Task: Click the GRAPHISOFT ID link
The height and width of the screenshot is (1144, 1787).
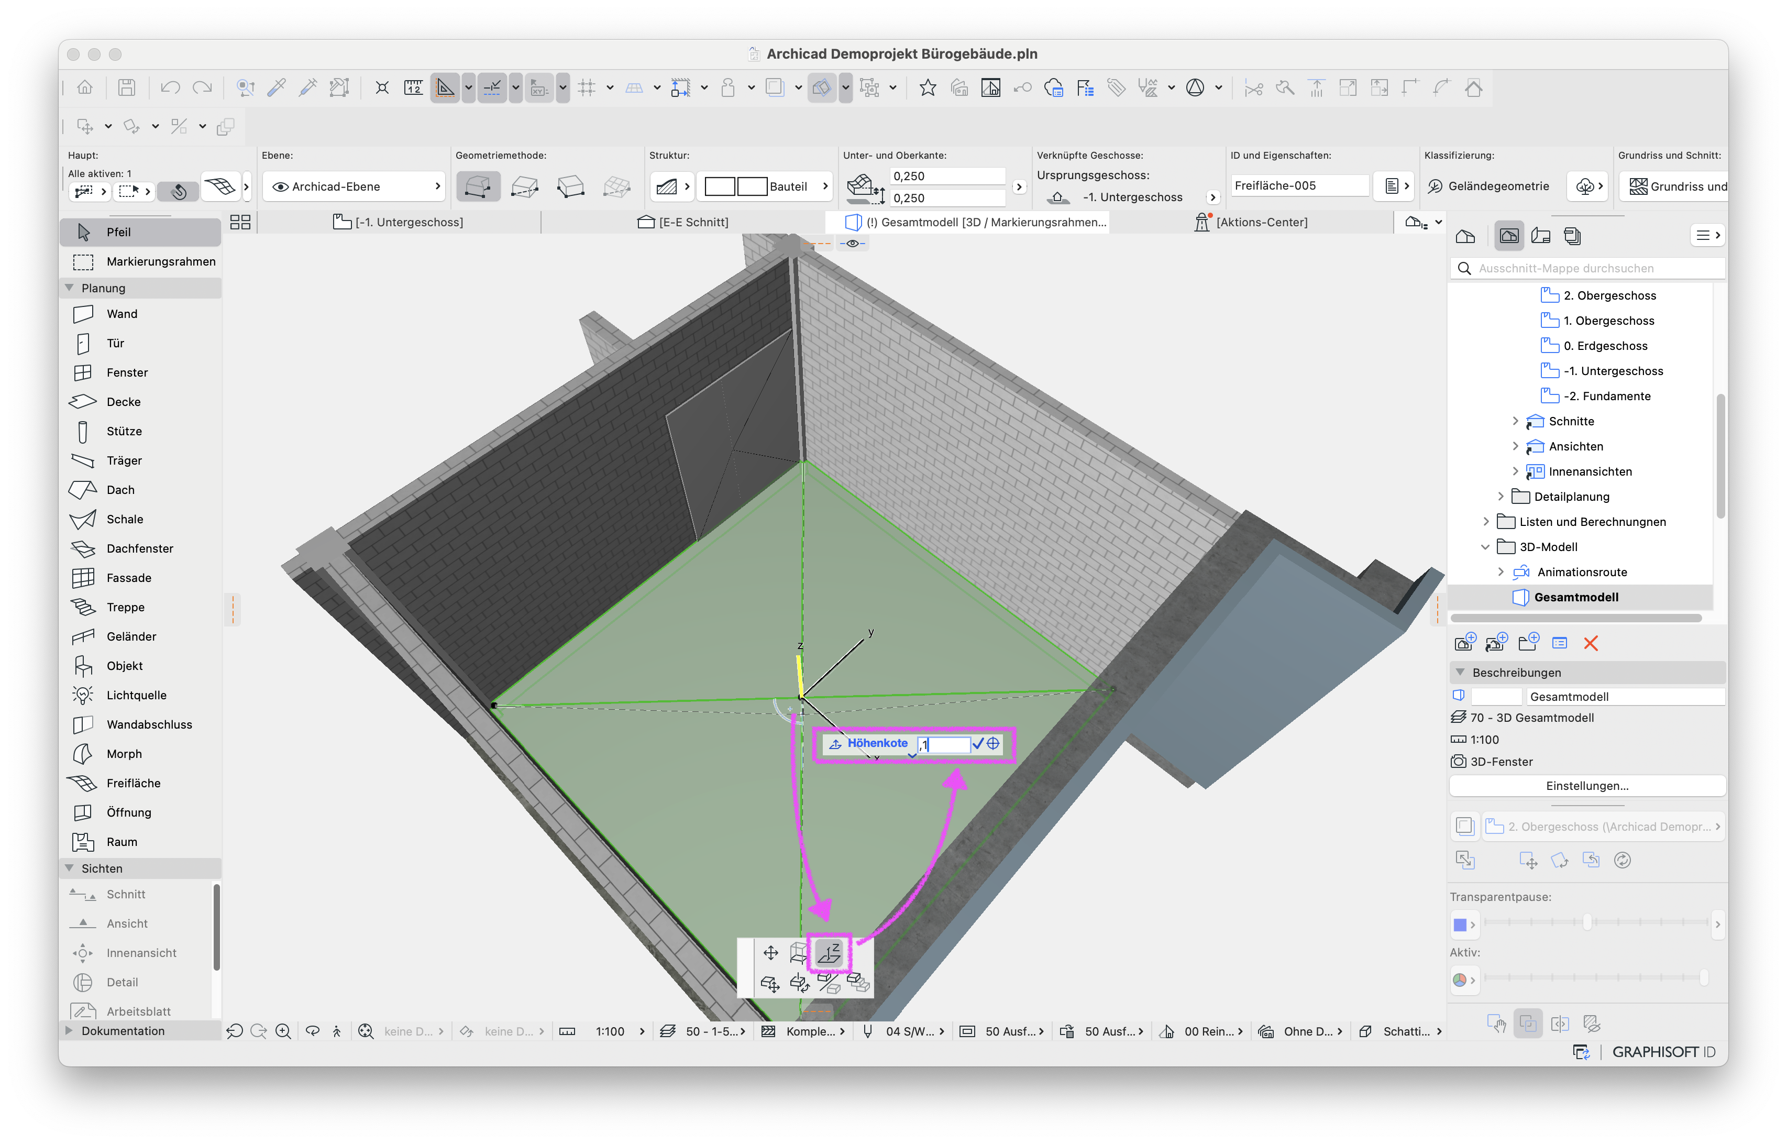Action: [x=1664, y=1053]
